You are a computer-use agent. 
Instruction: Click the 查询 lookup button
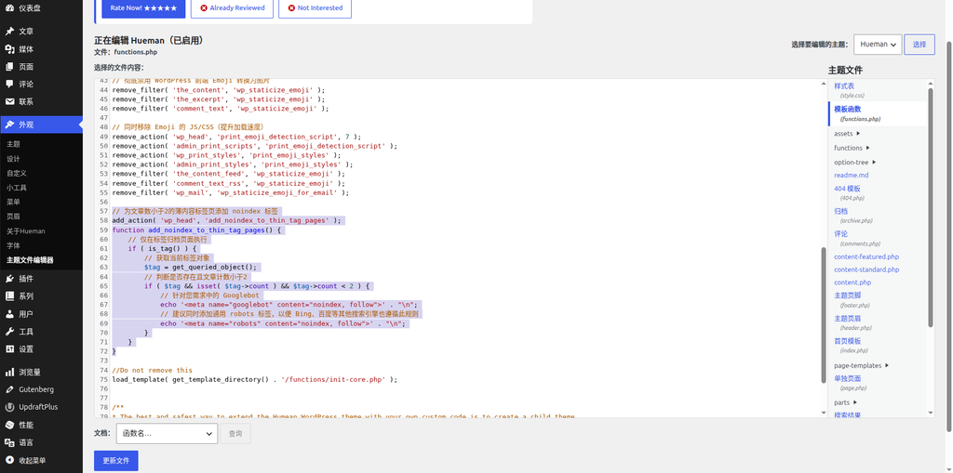235,434
